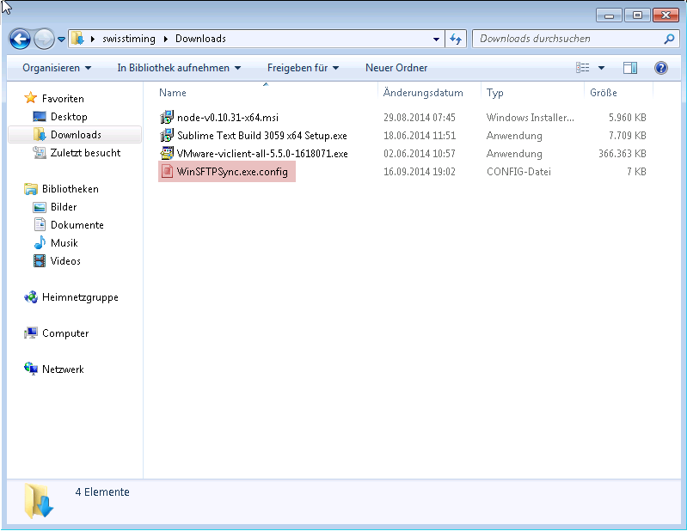Click the 'Windows Installer...' type cell
Viewport: 687px width, 531px height.
pyautogui.click(x=531, y=118)
